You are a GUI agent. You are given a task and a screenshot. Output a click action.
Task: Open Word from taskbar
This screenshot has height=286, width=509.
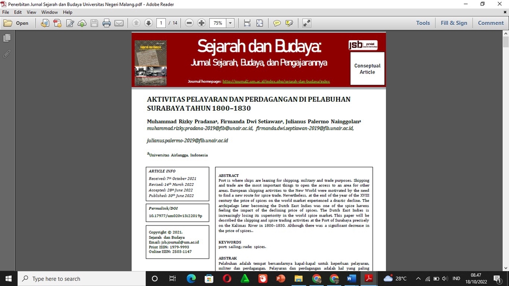pyautogui.click(x=351, y=279)
